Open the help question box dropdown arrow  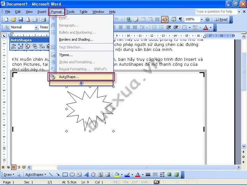click(239, 12)
